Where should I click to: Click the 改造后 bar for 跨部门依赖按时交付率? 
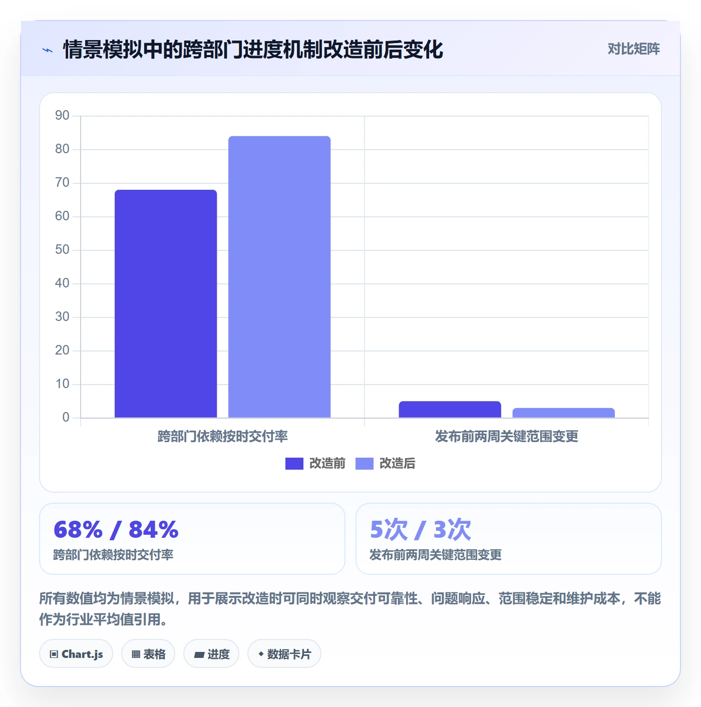tap(279, 277)
